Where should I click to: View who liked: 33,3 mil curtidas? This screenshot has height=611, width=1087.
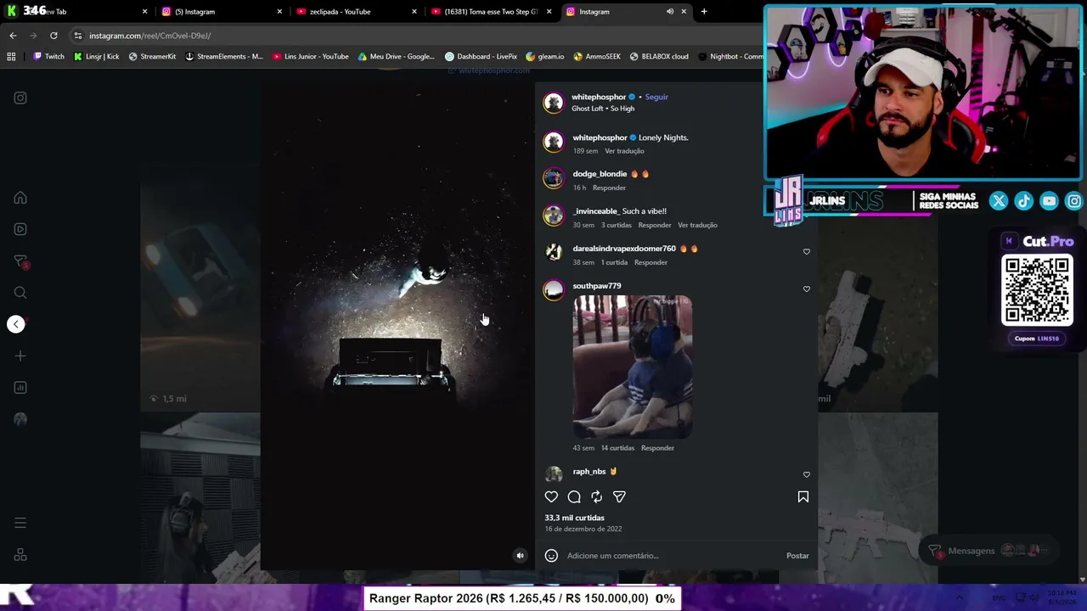coord(575,518)
